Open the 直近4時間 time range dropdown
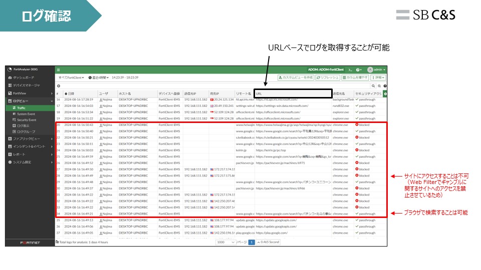This screenshot has width=481, height=270. 99,78
